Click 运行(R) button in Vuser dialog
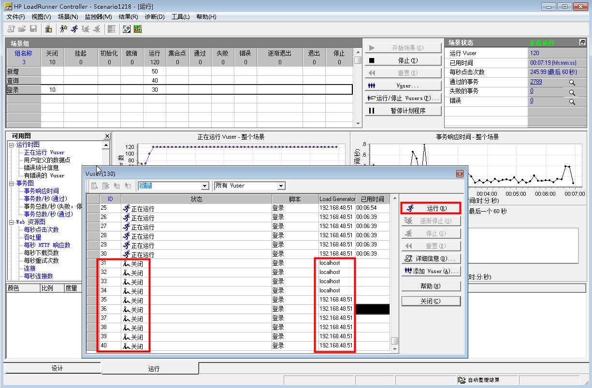The width and height of the screenshot is (592, 388). pyautogui.click(x=431, y=208)
